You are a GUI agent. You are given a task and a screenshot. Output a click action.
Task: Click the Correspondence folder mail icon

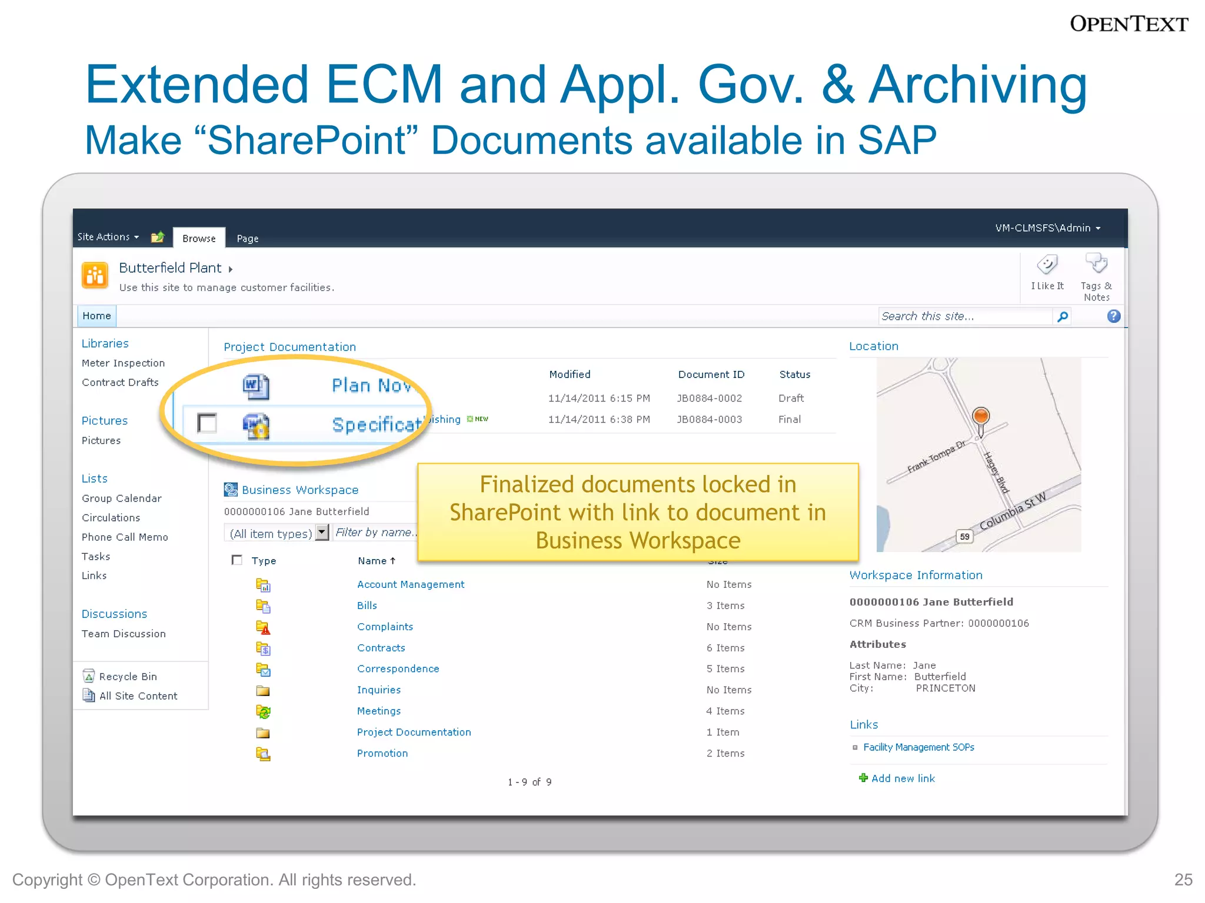[x=263, y=669]
